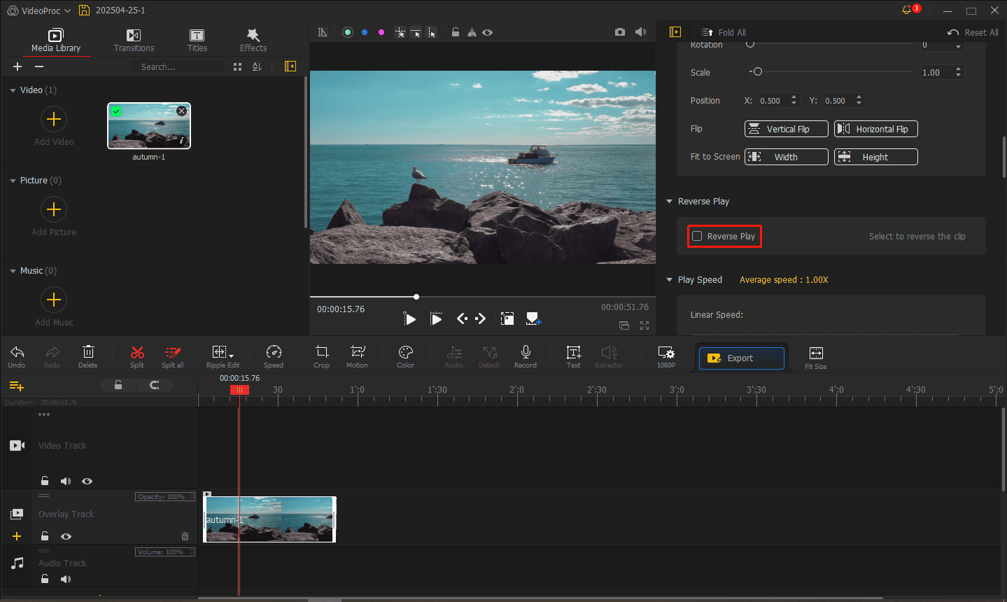Mute the Audio Track speaker
Viewport: 1007px width, 602px height.
click(x=66, y=579)
